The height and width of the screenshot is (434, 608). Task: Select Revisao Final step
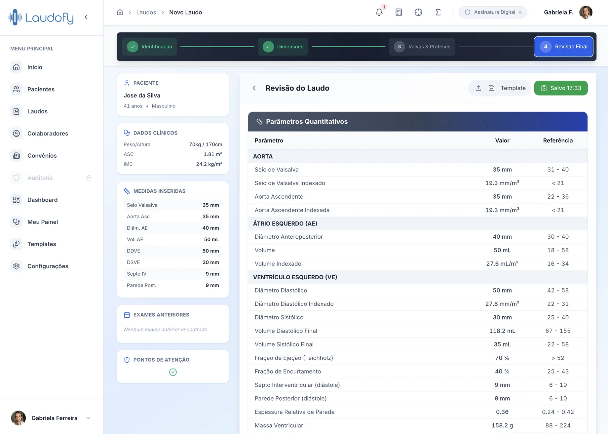pyautogui.click(x=563, y=47)
